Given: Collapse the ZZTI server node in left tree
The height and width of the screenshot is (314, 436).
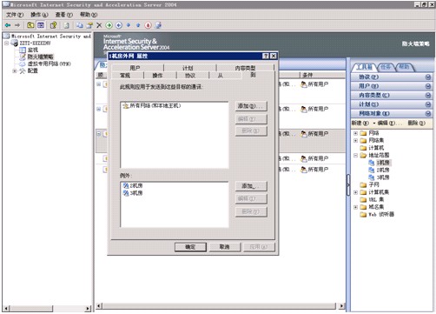Looking at the screenshot, I should point(7,43).
